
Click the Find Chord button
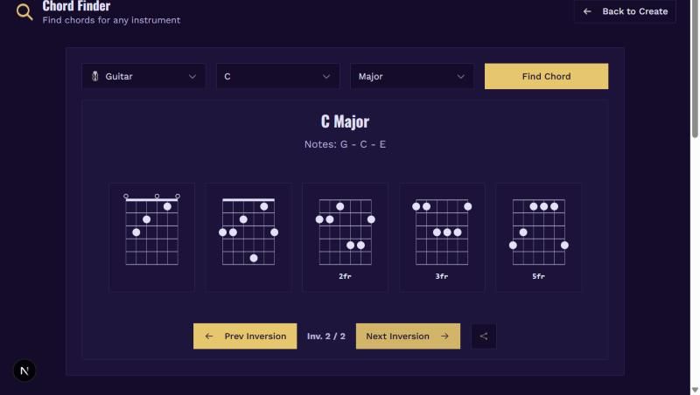pos(546,76)
